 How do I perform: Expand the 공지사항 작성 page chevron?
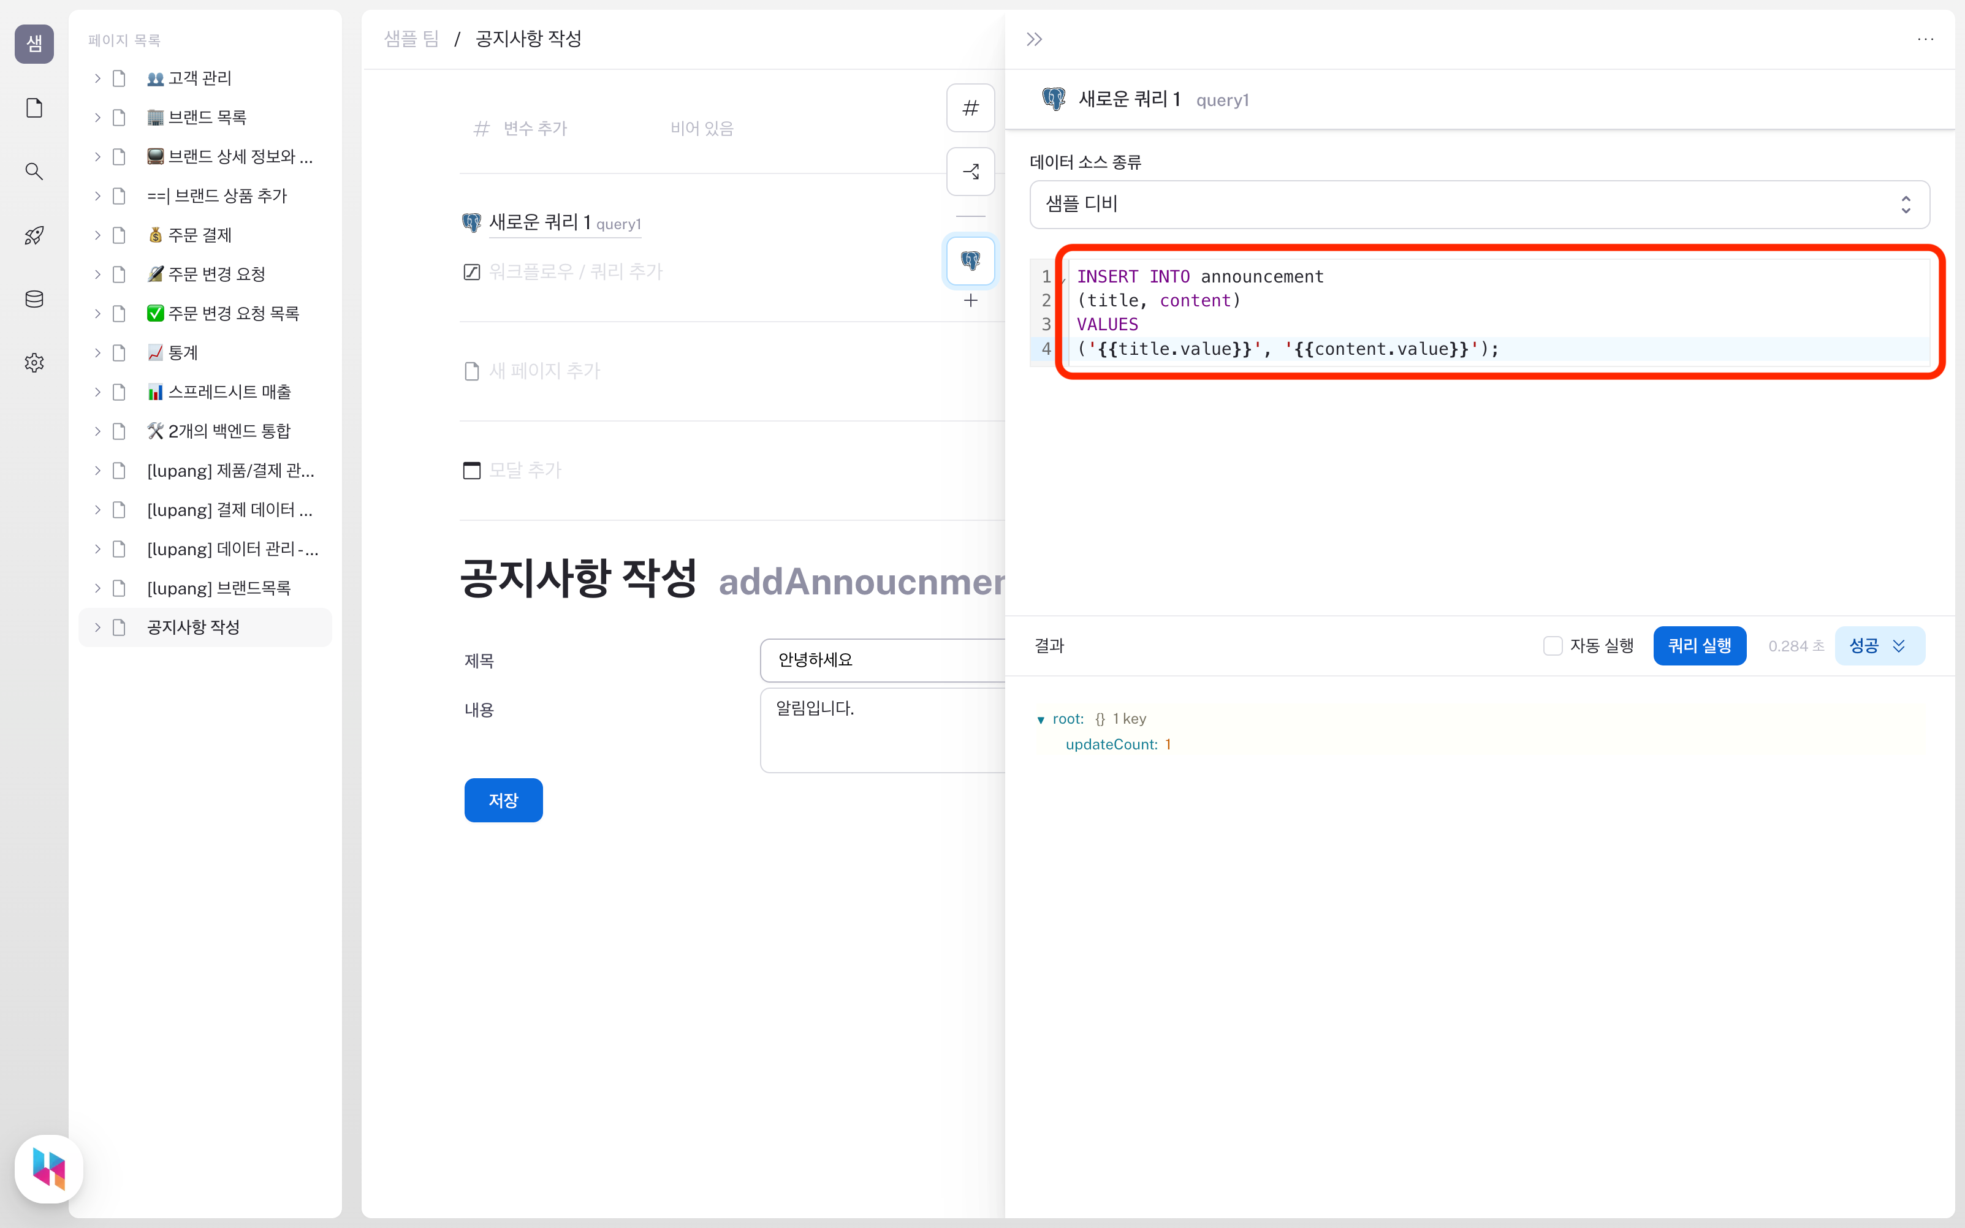tap(97, 627)
